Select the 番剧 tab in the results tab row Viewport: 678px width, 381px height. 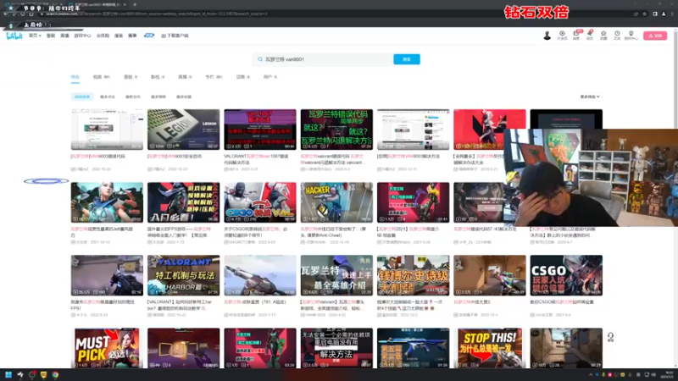click(131, 77)
